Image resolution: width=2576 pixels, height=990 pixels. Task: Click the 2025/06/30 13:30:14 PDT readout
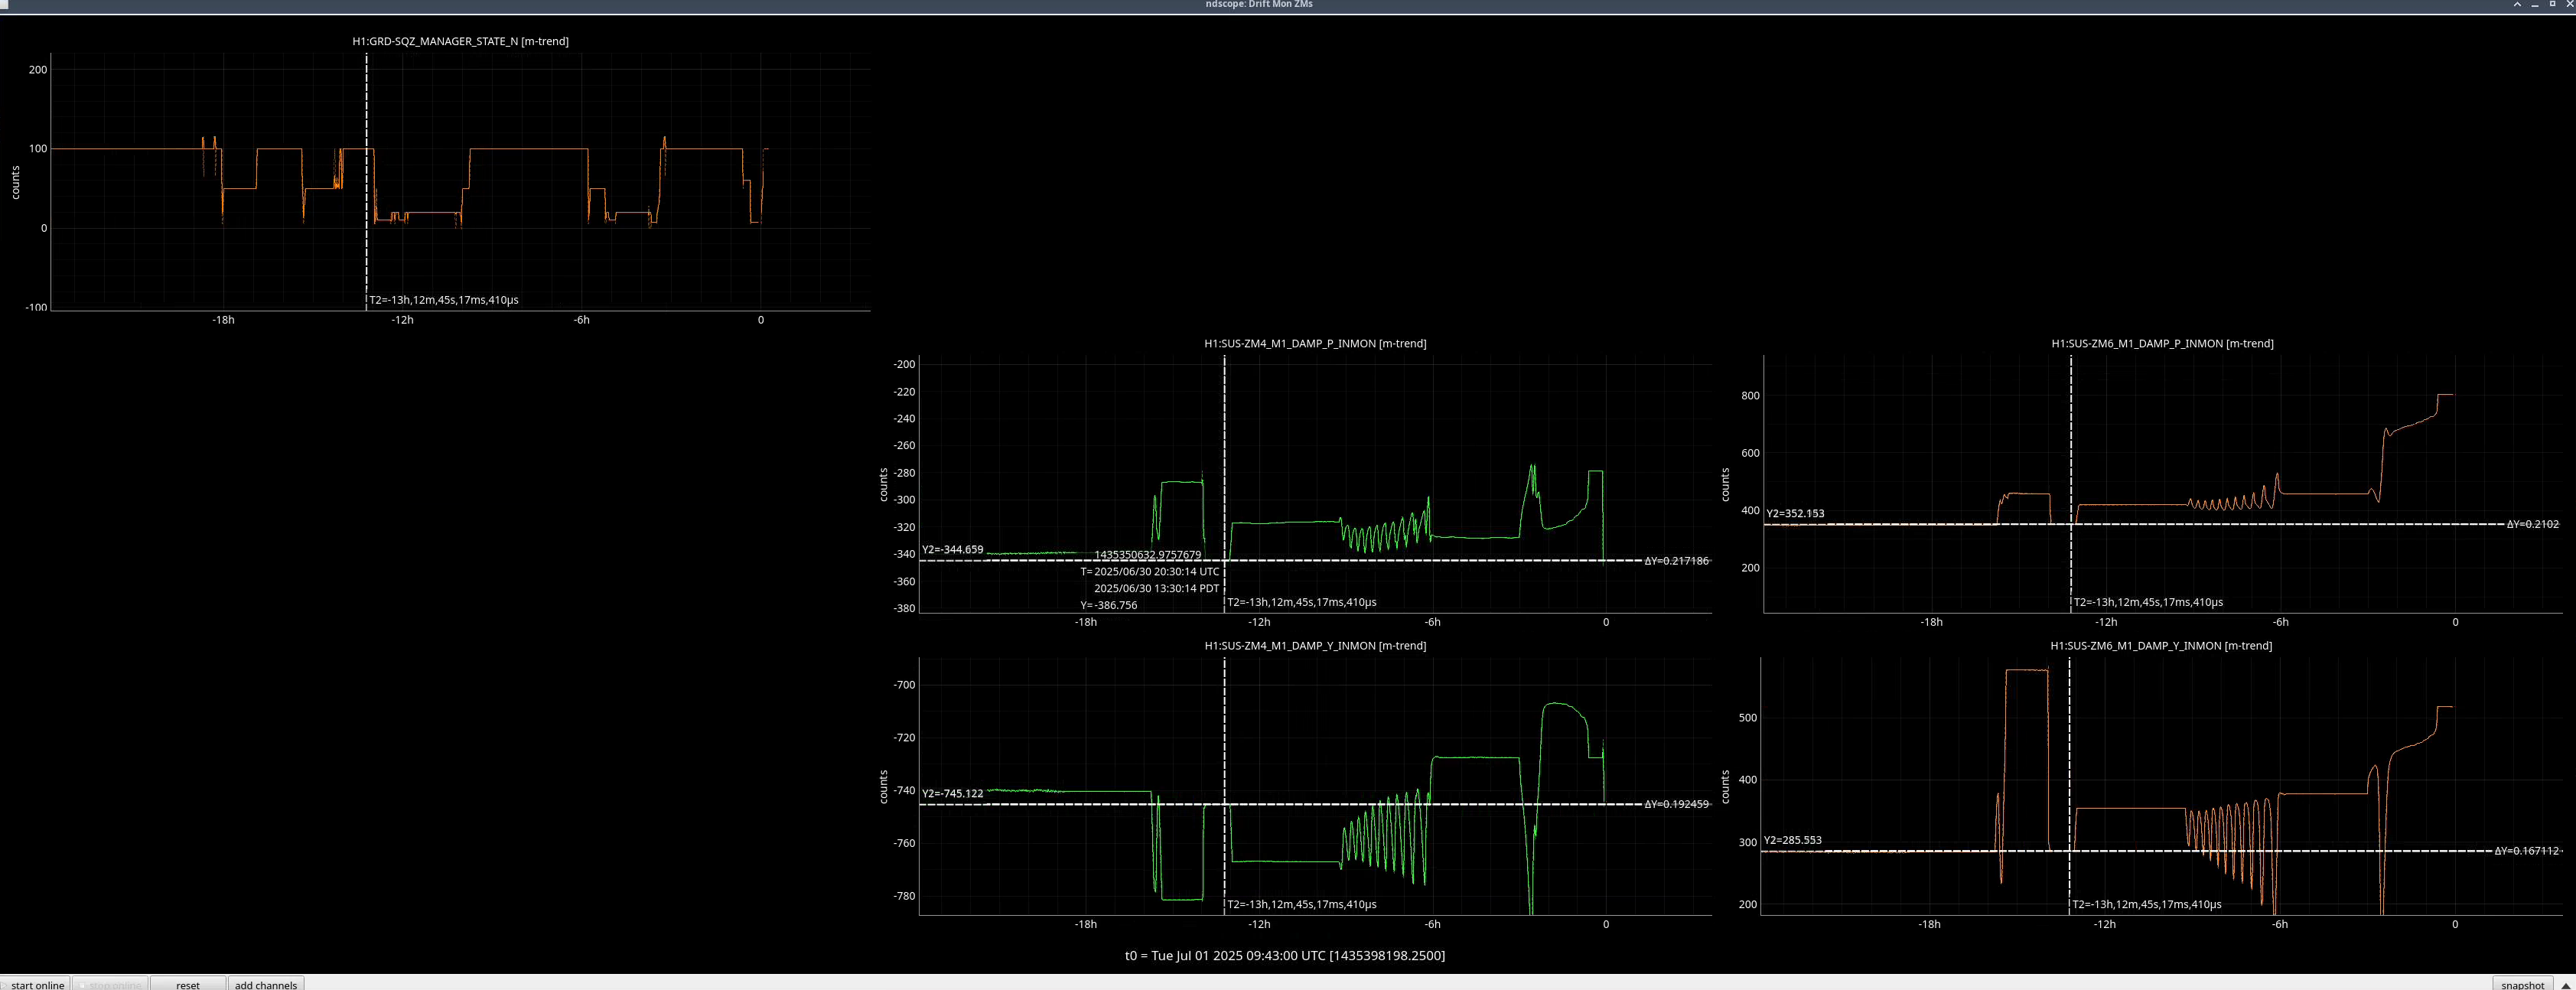pos(1157,588)
